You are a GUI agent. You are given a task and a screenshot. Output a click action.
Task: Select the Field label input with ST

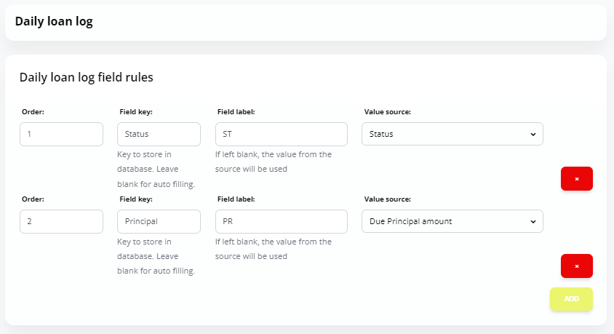point(281,135)
